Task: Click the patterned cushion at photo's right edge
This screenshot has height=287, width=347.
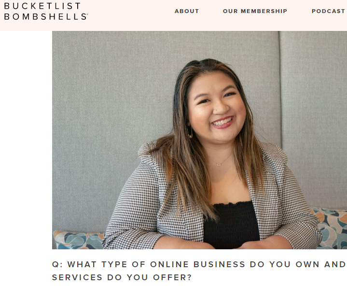Action: pyautogui.click(x=331, y=228)
